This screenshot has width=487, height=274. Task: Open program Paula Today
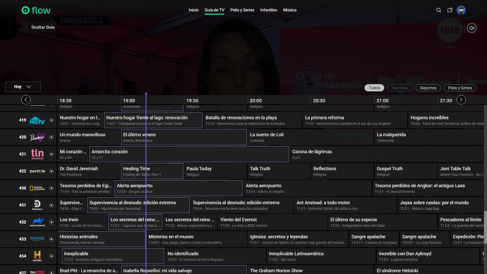[x=215, y=171]
